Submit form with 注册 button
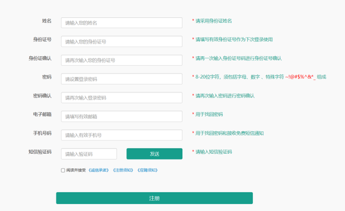 (155, 198)
